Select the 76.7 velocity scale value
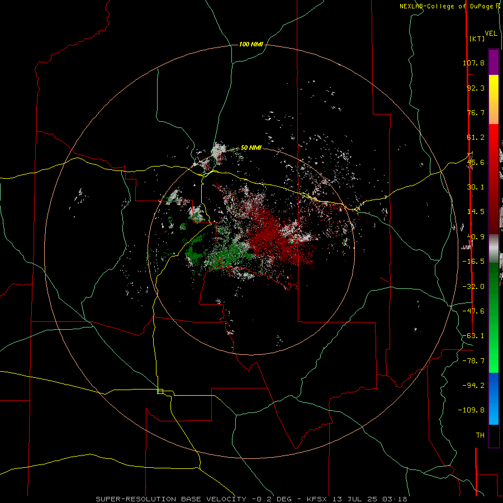This screenshot has width=503, height=503. pyautogui.click(x=476, y=112)
